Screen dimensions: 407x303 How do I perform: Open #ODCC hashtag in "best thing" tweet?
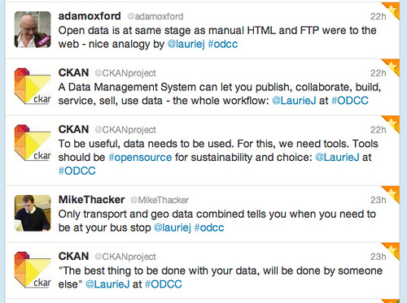[164, 284]
